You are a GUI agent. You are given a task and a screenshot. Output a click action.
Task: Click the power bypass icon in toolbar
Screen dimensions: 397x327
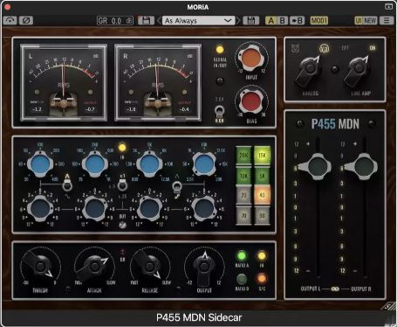[10, 20]
